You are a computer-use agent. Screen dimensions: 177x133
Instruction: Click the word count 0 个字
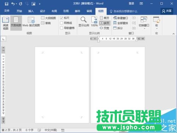pyautogui.click(x=29, y=130)
